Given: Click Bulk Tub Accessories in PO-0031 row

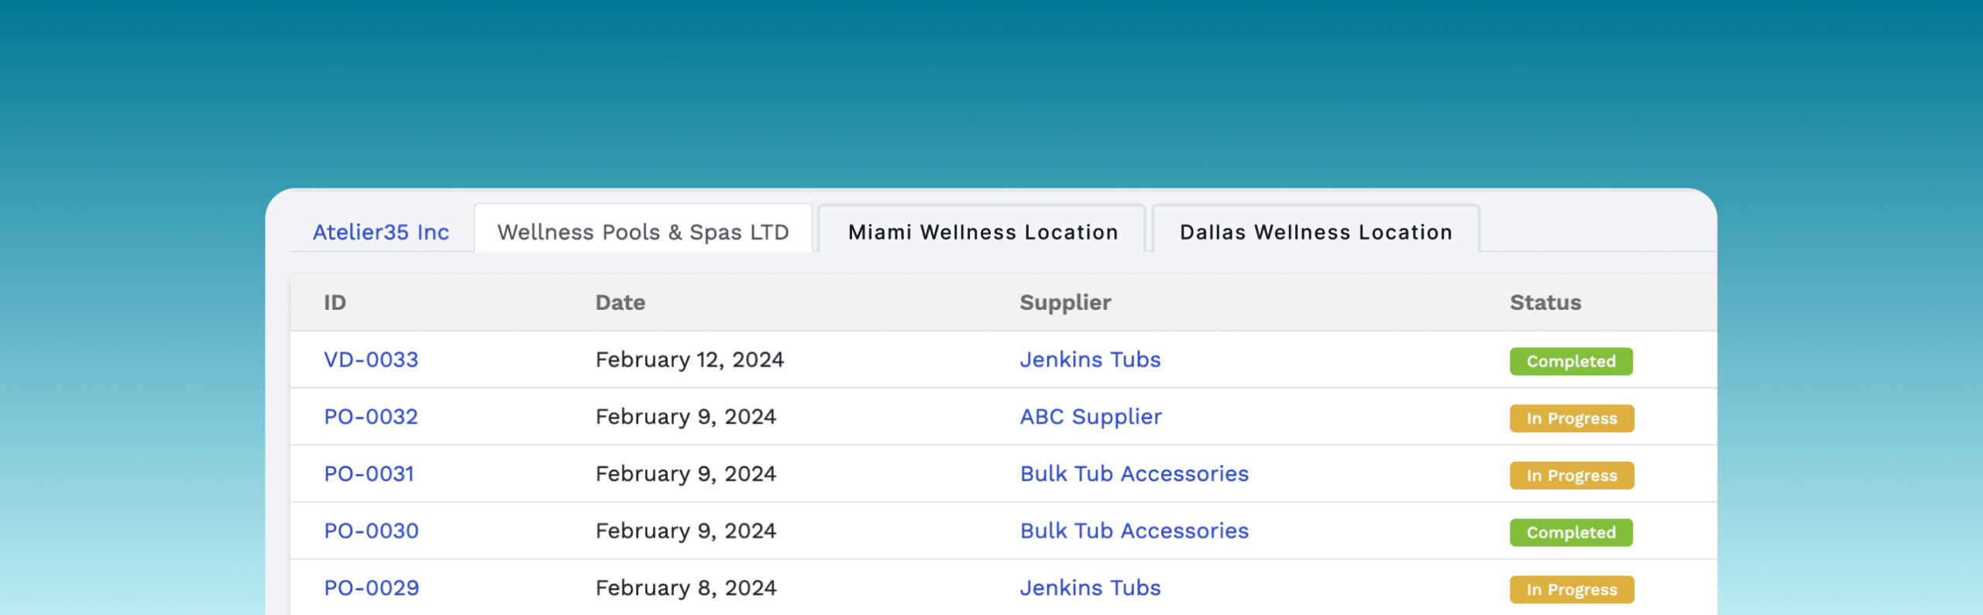Looking at the screenshot, I should [1134, 473].
